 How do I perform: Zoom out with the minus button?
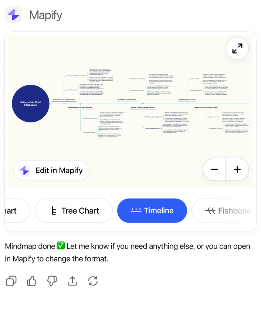pos(214,170)
